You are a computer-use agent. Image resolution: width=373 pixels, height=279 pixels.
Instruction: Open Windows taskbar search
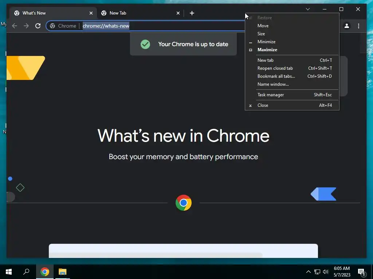tap(26, 272)
